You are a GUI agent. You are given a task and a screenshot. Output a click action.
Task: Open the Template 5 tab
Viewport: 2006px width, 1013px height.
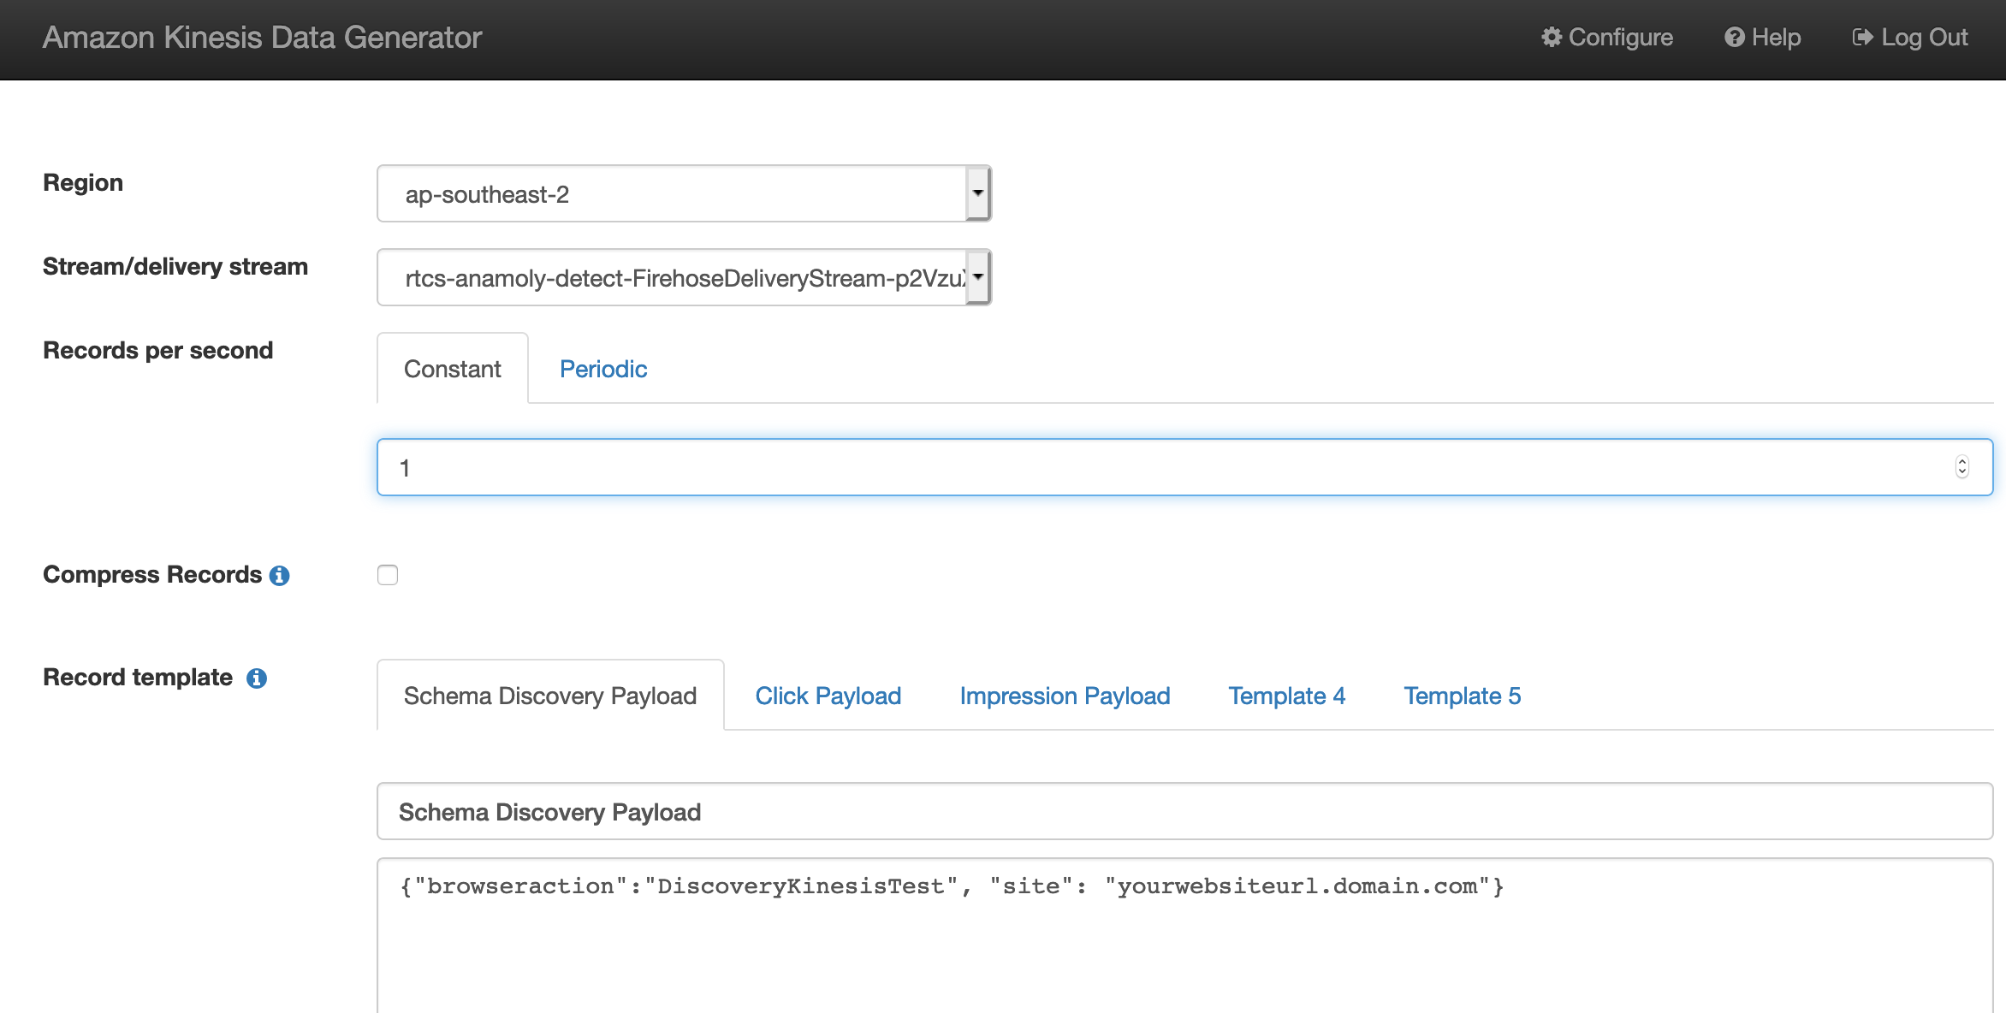click(x=1462, y=696)
